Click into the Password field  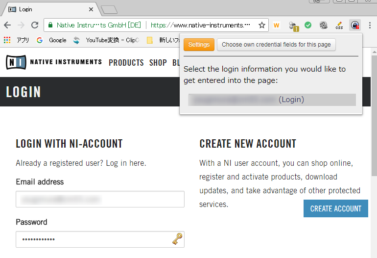pyautogui.click(x=100, y=239)
